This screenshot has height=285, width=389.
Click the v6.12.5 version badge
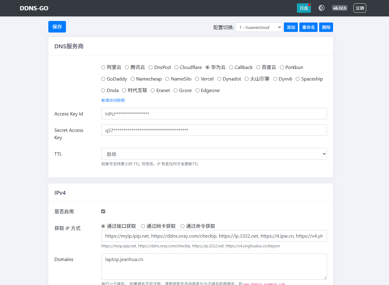coord(339,8)
